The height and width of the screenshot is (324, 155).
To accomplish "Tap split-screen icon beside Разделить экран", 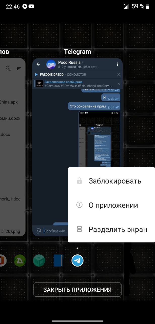I will [x=79, y=229].
